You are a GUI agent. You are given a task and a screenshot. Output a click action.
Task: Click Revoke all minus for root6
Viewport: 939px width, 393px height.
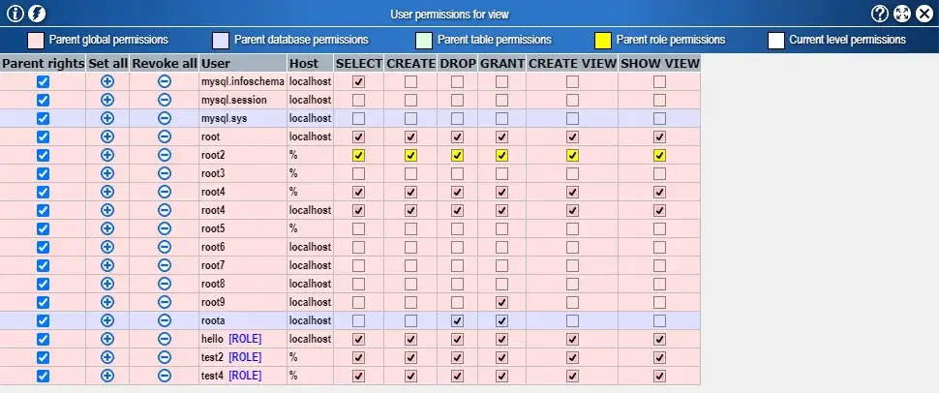click(x=165, y=247)
